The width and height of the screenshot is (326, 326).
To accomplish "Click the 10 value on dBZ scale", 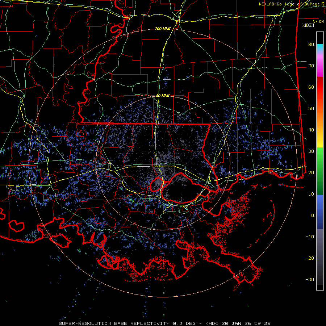I will 311,194.
